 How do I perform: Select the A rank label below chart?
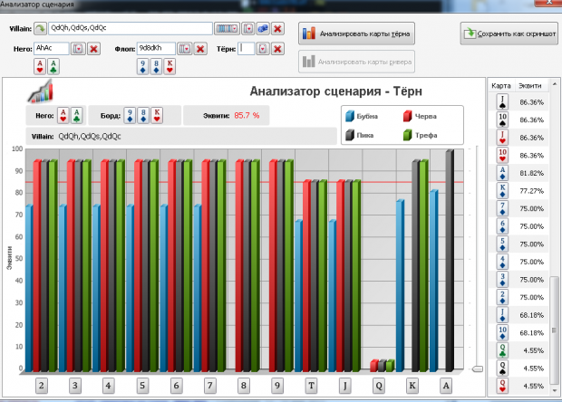tap(446, 386)
